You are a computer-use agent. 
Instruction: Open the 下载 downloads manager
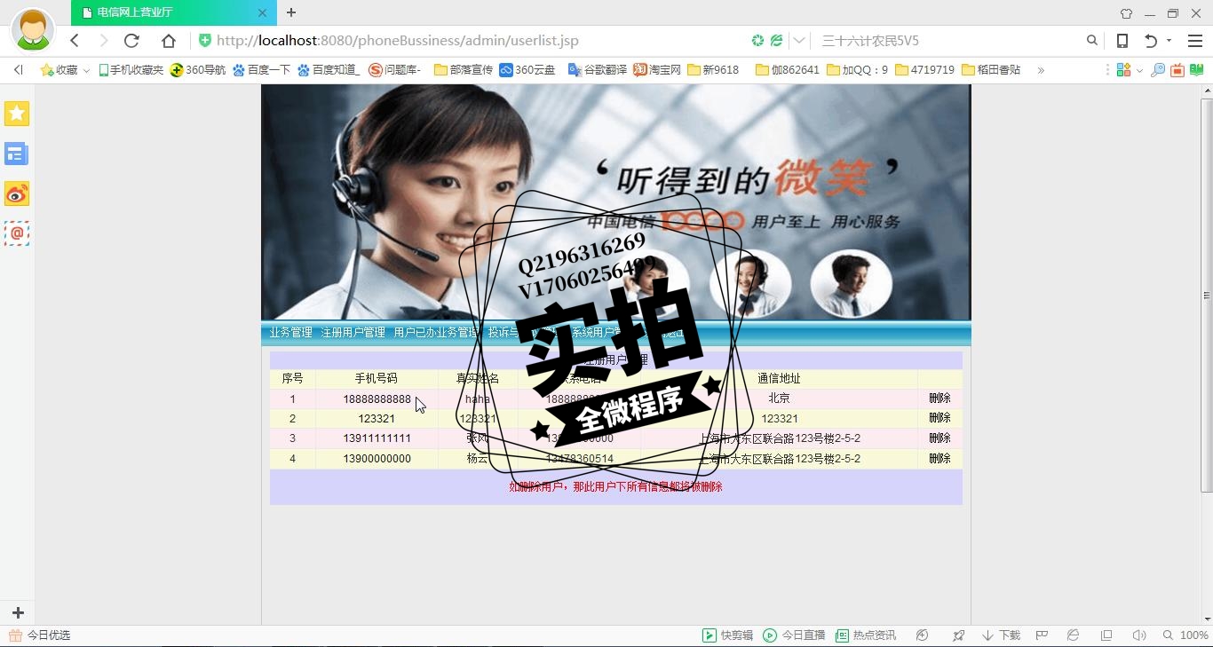coord(1001,635)
